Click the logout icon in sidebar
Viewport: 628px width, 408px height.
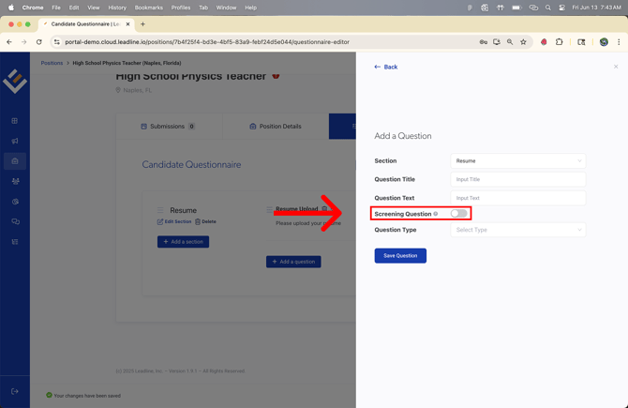pyautogui.click(x=15, y=391)
